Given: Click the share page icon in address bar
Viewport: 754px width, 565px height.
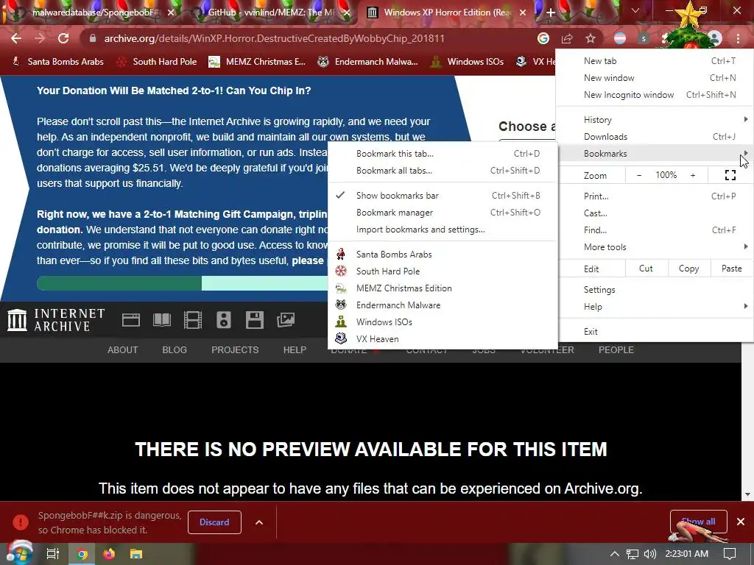Looking at the screenshot, I should (x=567, y=38).
